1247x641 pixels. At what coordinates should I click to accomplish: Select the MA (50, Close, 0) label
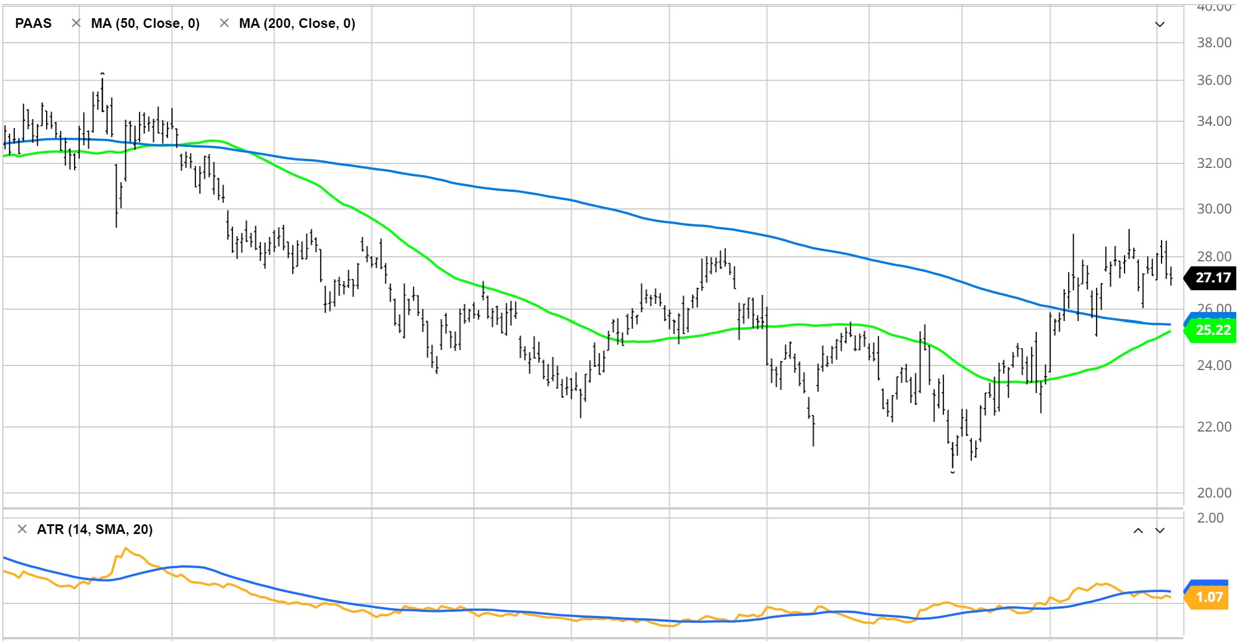click(x=145, y=23)
